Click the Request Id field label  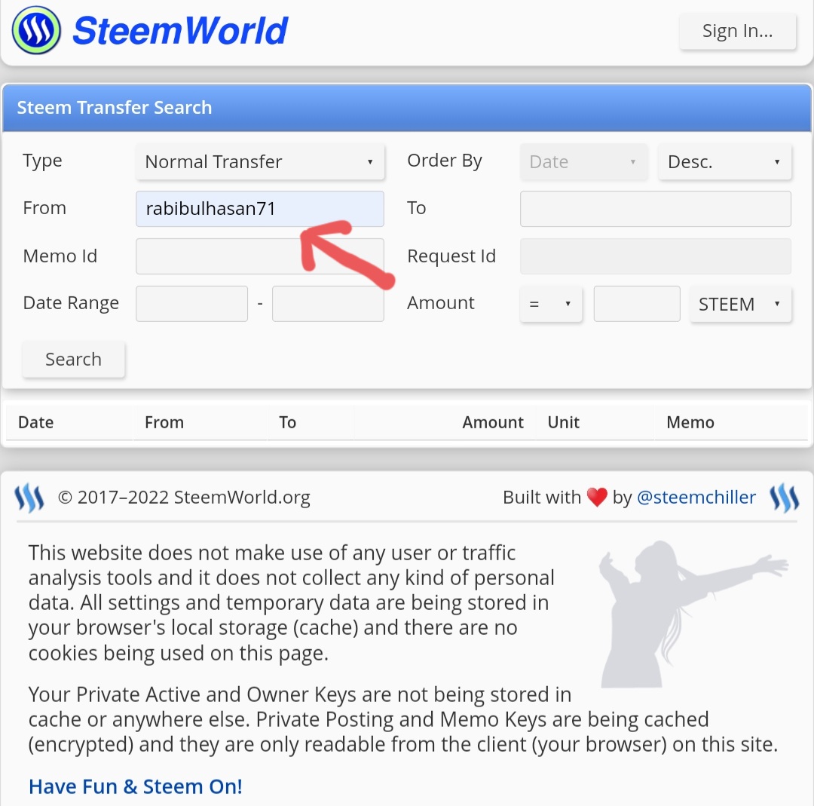click(x=451, y=256)
